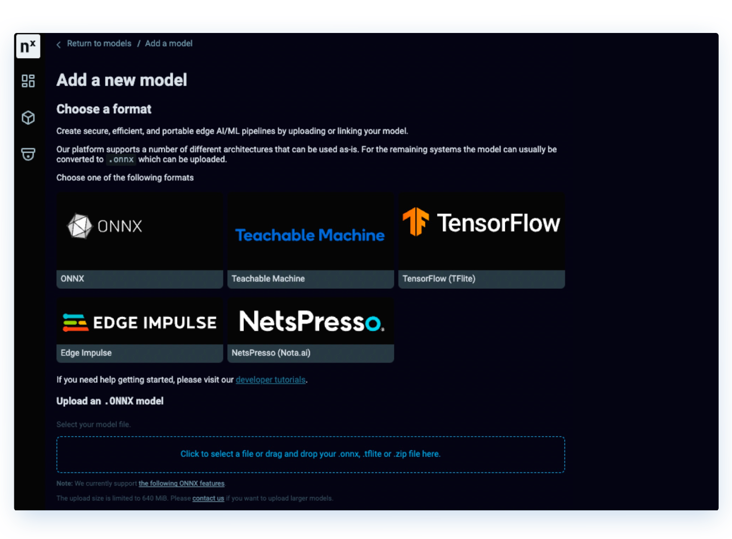Click the following ONNX features link
Image resolution: width=732 pixels, height=539 pixels.
coord(181,483)
